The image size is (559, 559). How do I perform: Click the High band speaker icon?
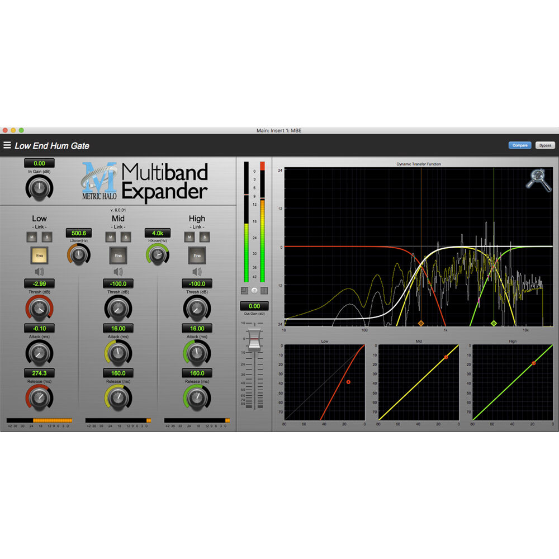coord(197,272)
